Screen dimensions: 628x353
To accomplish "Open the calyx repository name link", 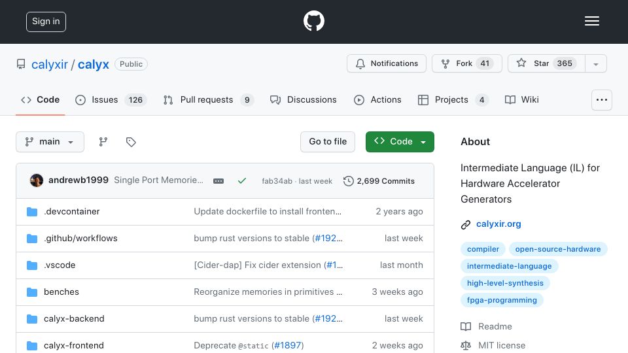I will coord(94,64).
